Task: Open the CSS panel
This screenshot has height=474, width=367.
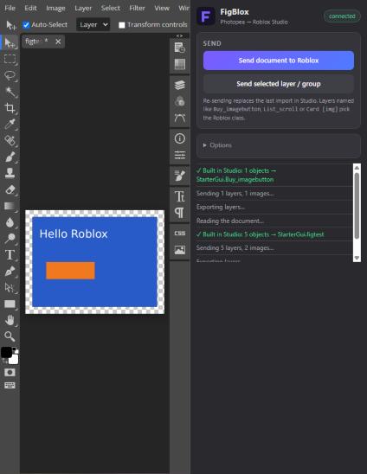Action: pos(180,234)
